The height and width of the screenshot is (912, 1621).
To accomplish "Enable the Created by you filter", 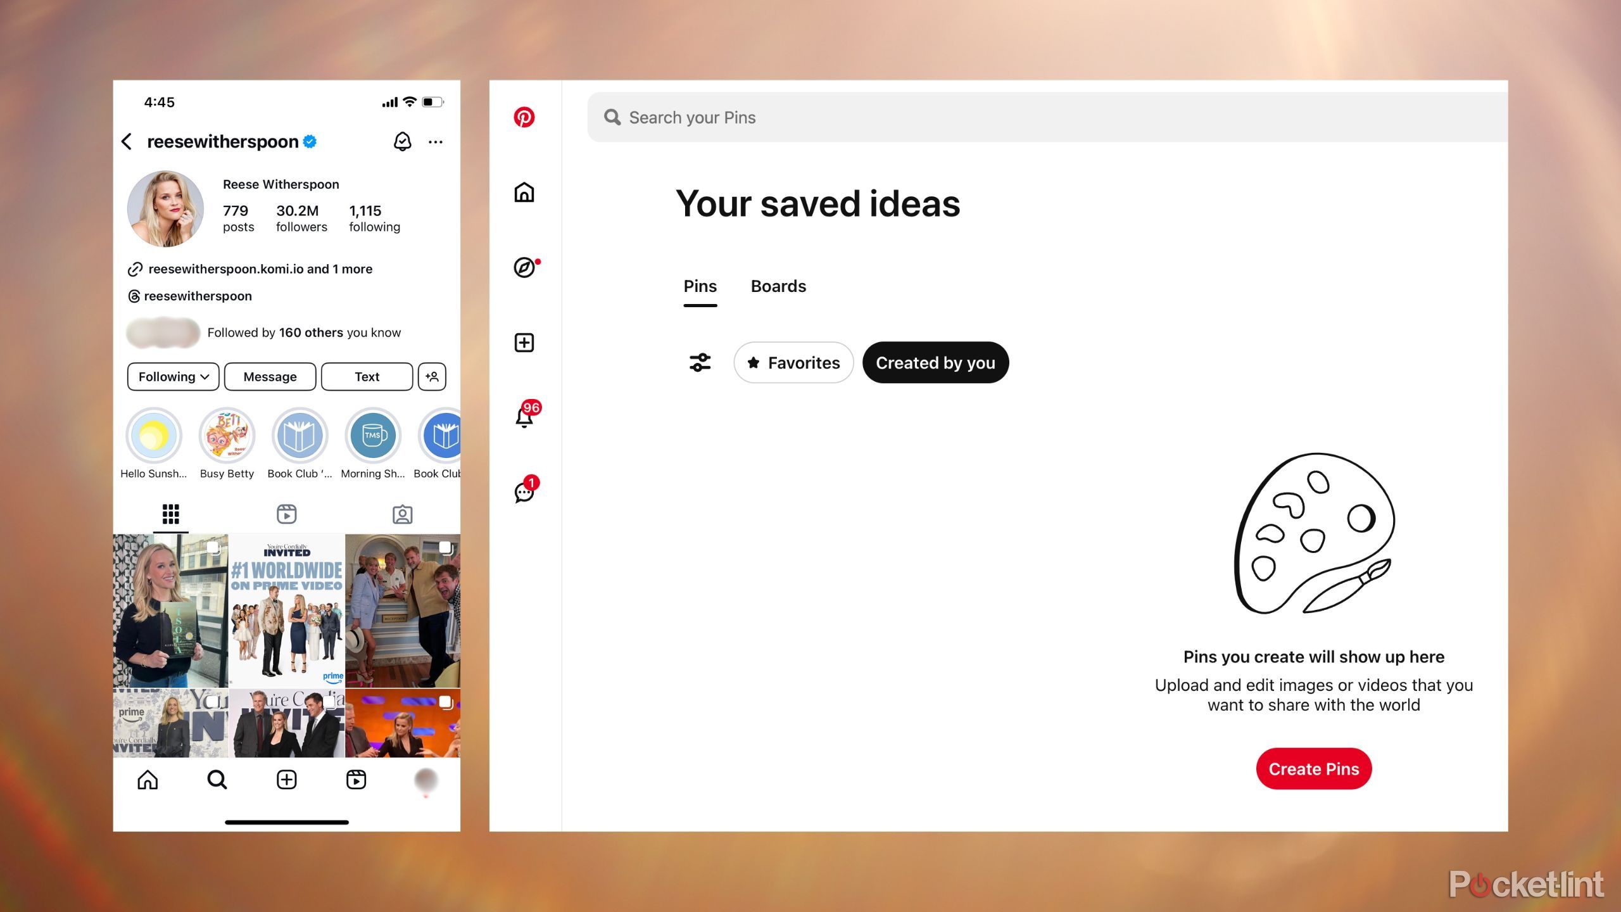I will click(935, 362).
